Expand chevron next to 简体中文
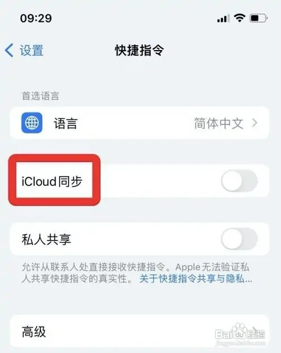 coord(255,123)
